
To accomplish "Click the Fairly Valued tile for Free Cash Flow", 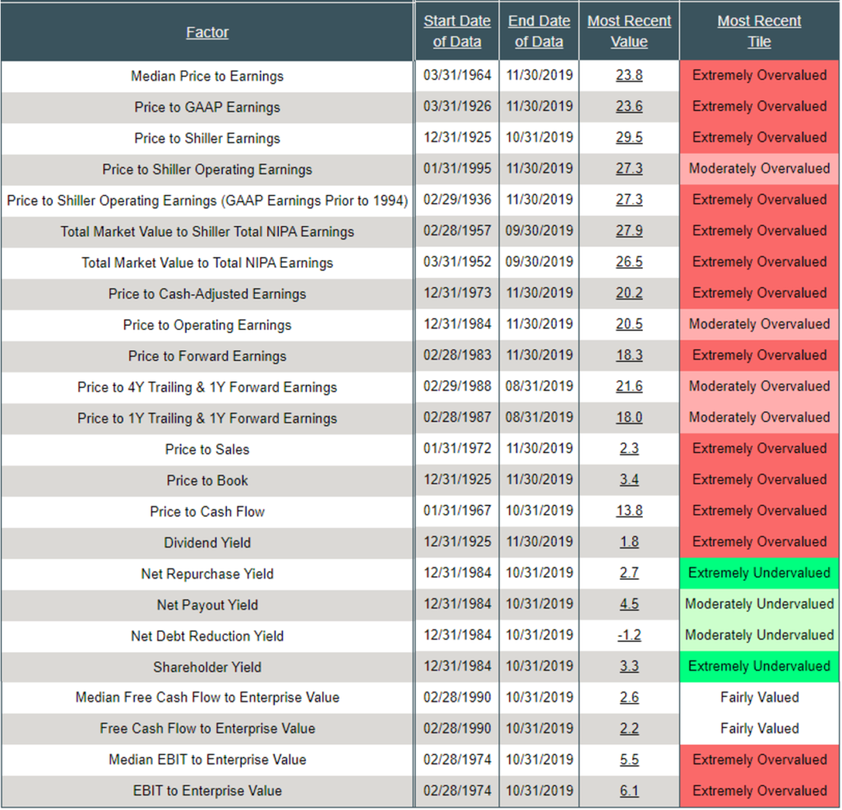I will pos(759,729).
